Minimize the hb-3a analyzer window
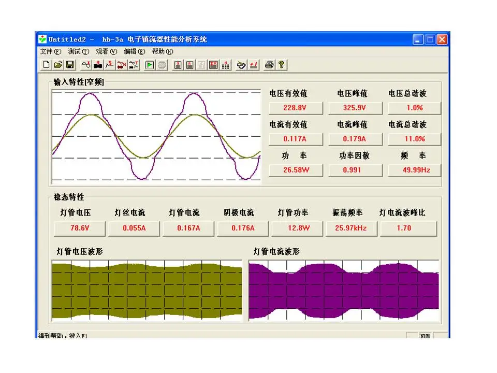 tap(418, 40)
